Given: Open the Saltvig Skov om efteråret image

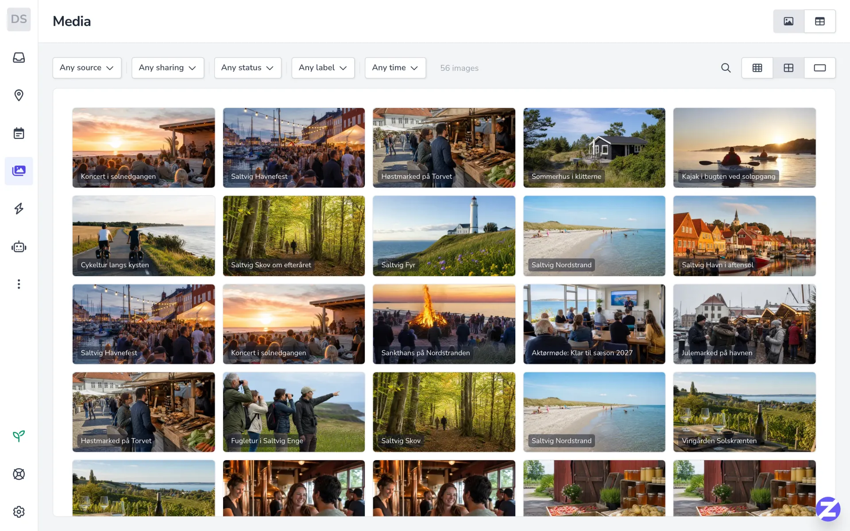Looking at the screenshot, I should [x=294, y=236].
